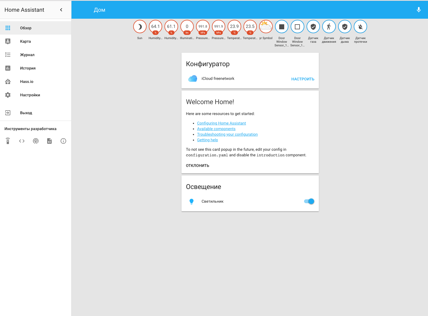
Task: Open the Getting help link
Action: pos(207,140)
